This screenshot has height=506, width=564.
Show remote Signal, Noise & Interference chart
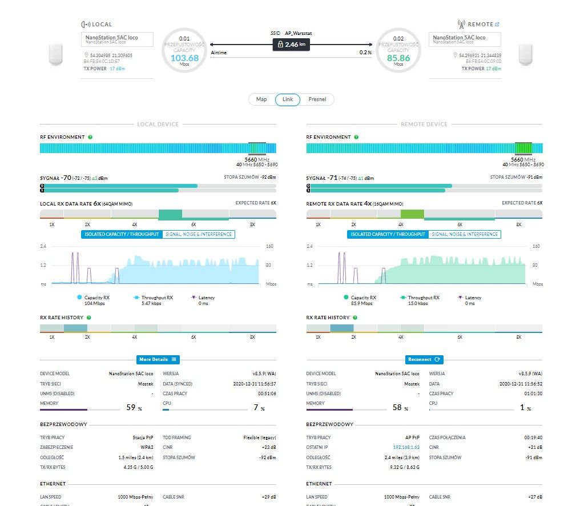(465, 234)
